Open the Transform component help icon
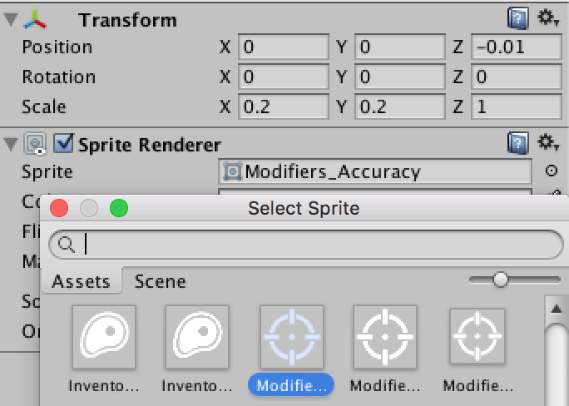Image resolution: width=569 pixels, height=406 pixels. [517, 18]
